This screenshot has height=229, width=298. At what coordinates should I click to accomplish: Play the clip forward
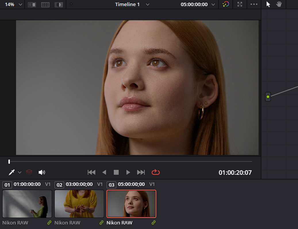point(128,172)
